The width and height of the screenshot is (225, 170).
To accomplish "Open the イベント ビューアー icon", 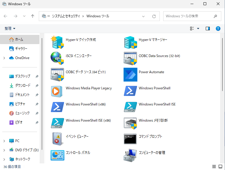I will tap(57, 139).
